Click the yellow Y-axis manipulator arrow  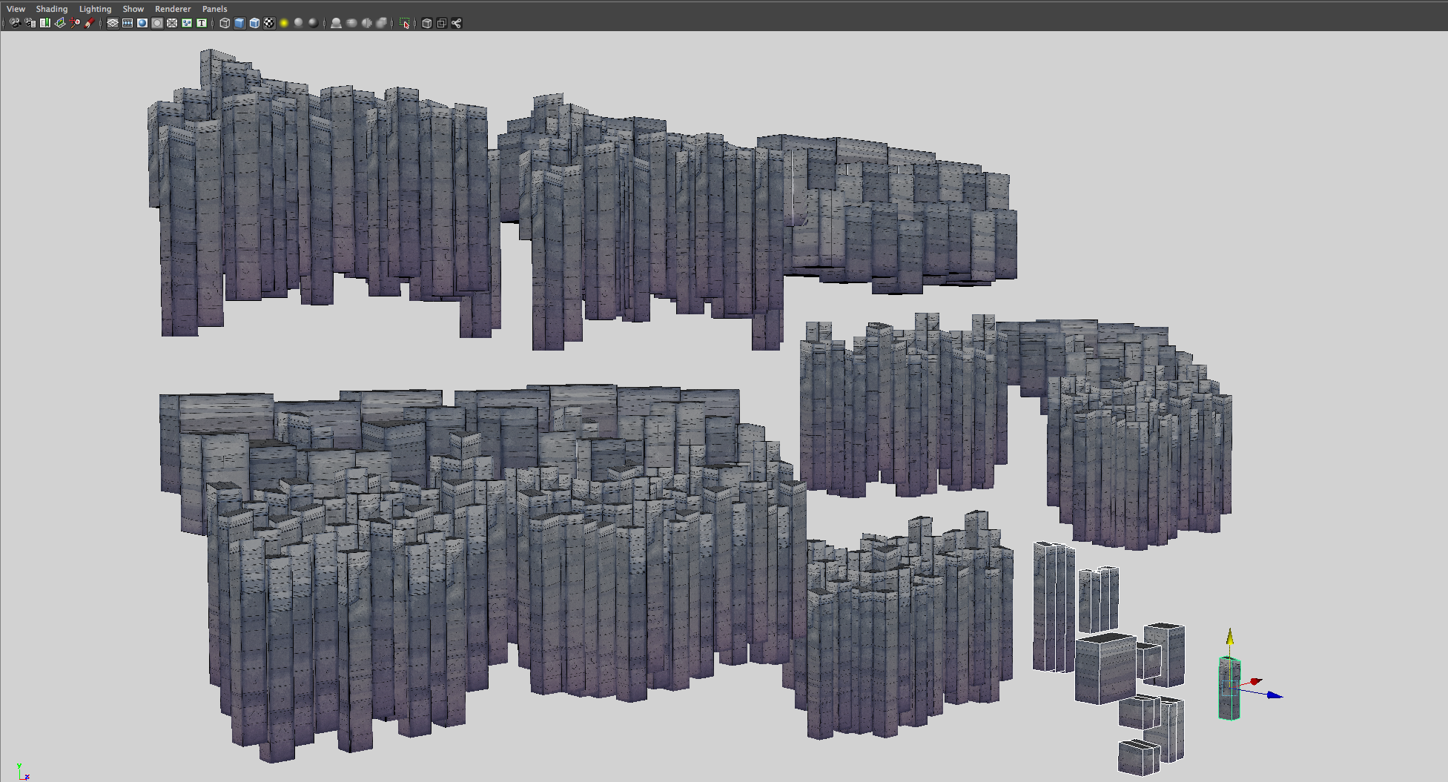1229,636
